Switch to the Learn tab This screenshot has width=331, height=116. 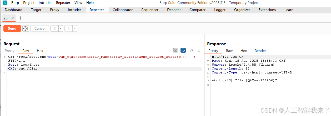pyautogui.click(x=289, y=10)
